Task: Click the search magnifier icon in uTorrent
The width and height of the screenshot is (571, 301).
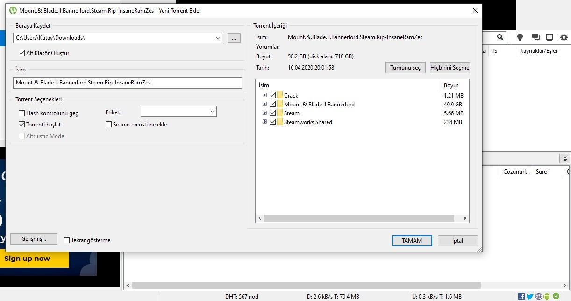Action: pyautogui.click(x=500, y=37)
